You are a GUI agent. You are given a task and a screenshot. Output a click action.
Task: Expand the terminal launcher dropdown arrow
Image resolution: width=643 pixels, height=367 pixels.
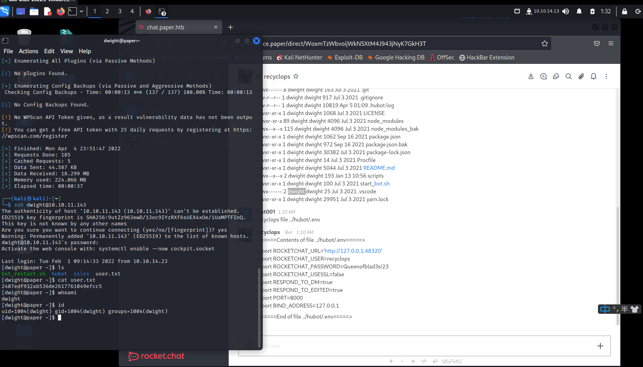pyautogui.click(x=81, y=11)
